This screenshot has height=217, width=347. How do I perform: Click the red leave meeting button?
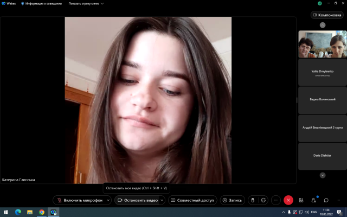pyautogui.click(x=288, y=200)
